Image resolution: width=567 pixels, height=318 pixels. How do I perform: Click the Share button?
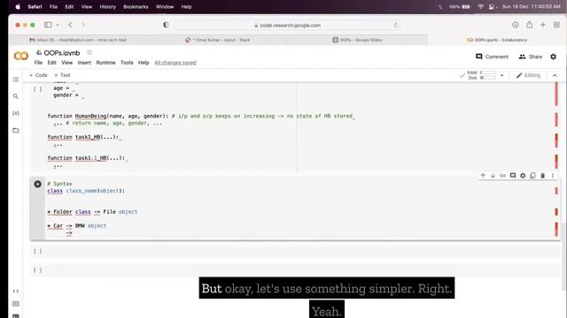(531, 57)
